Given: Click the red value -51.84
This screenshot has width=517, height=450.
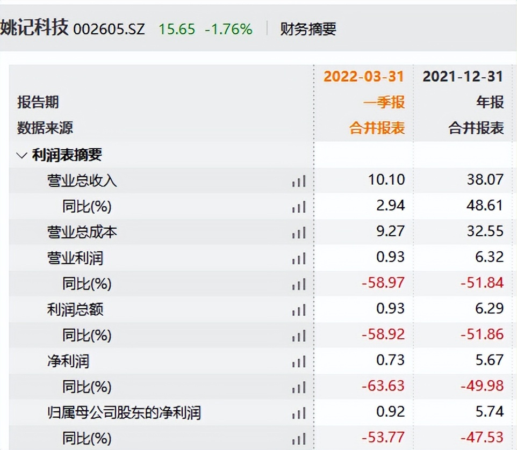Looking at the screenshot, I should click(x=482, y=283).
